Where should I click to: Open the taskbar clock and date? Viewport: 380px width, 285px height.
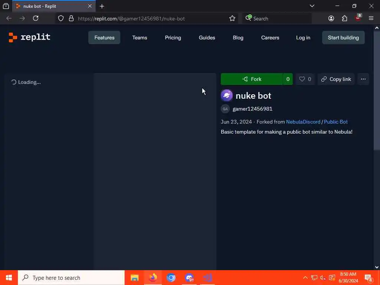click(x=348, y=278)
